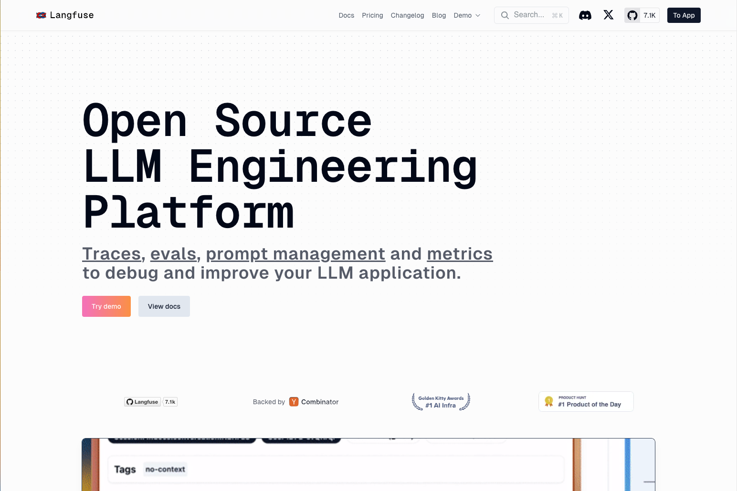Click the Golden Kitty Awards emblem
737x491 pixels.
[441, 401]
